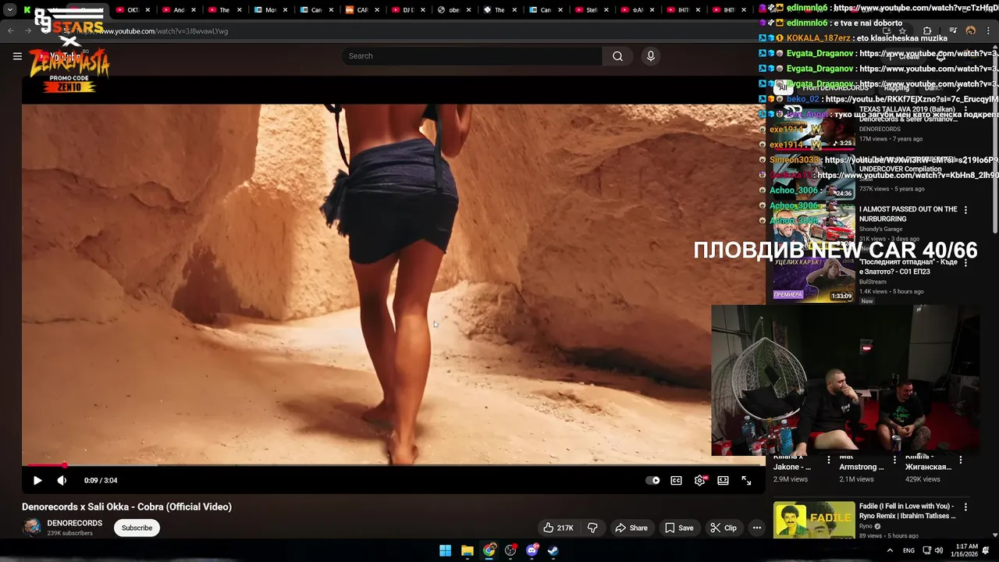Open the ENG language switcher
The height and width of the screenshot is (562, 999).
[909, 550]
